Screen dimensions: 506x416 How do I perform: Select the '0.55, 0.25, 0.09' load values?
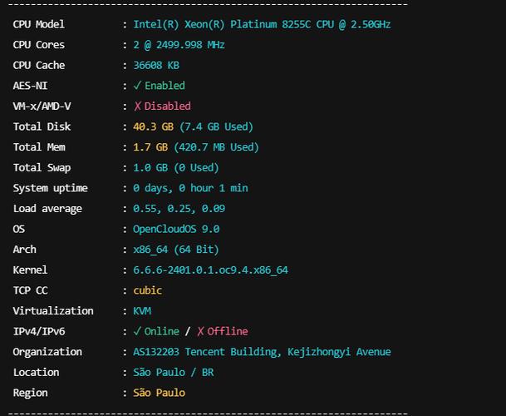[179, 209]
